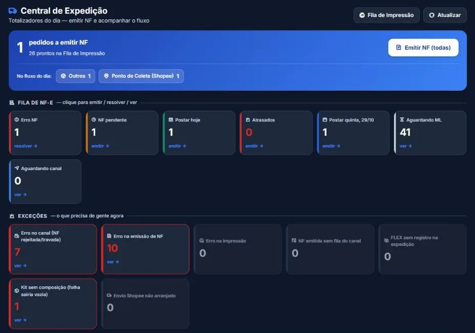Click the Aguardando canal send icon
This screenshot has height=333, width=475.
click(17, 169)
